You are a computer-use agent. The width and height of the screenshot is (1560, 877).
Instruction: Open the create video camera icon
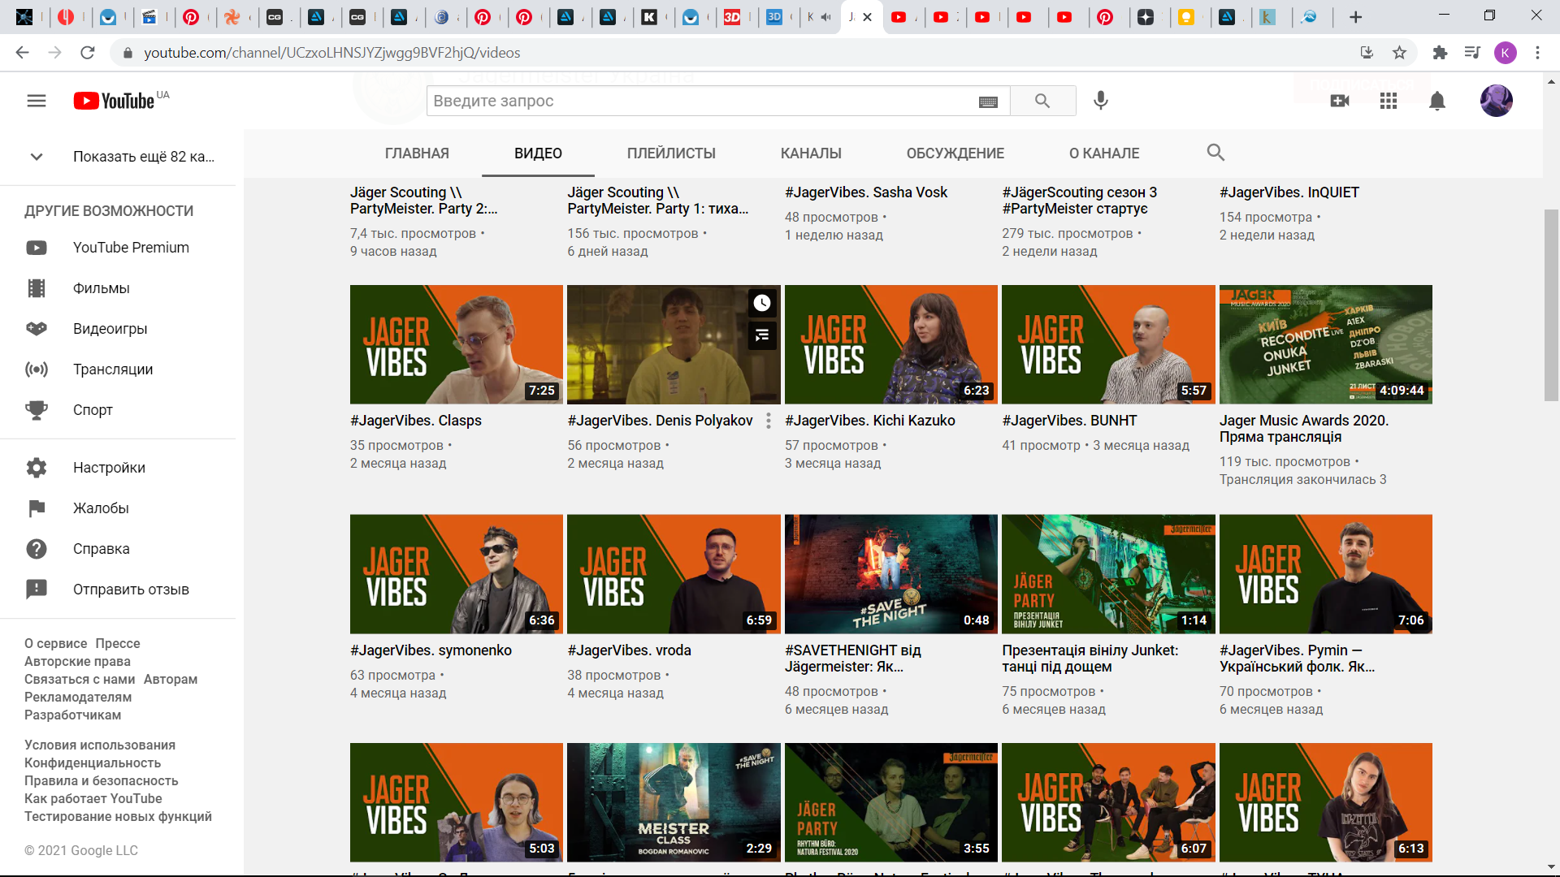point(1340,101)
